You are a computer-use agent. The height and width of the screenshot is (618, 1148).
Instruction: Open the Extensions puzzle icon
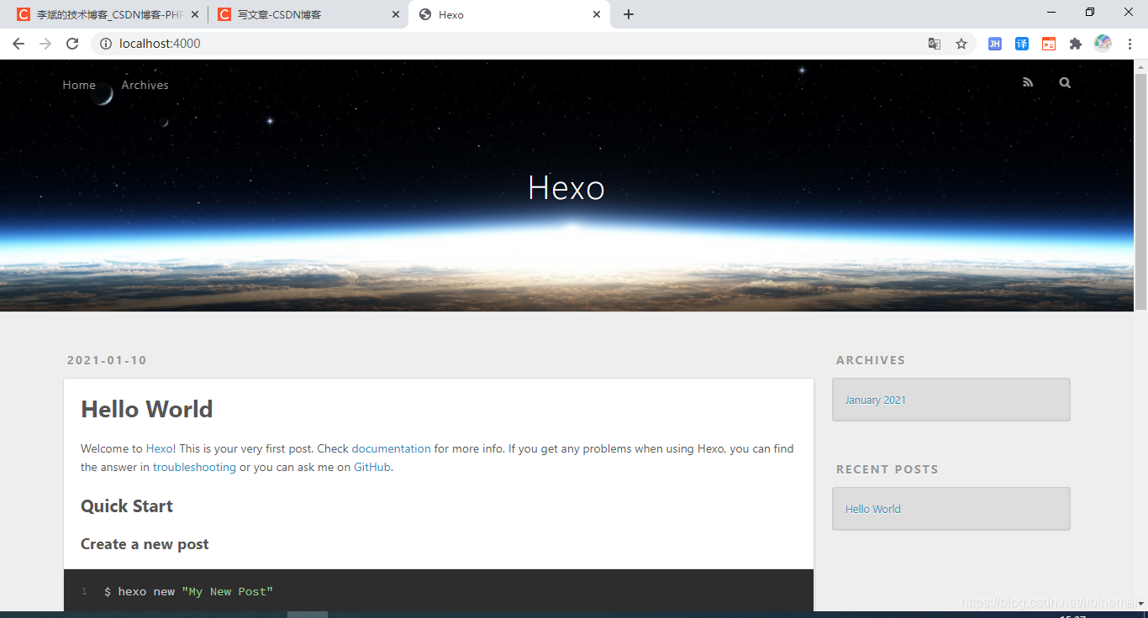(1076, 44)
